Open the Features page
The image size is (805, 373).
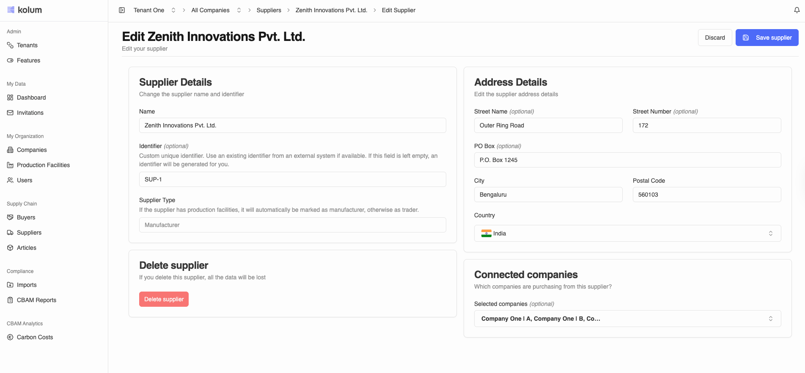[28, 60]
